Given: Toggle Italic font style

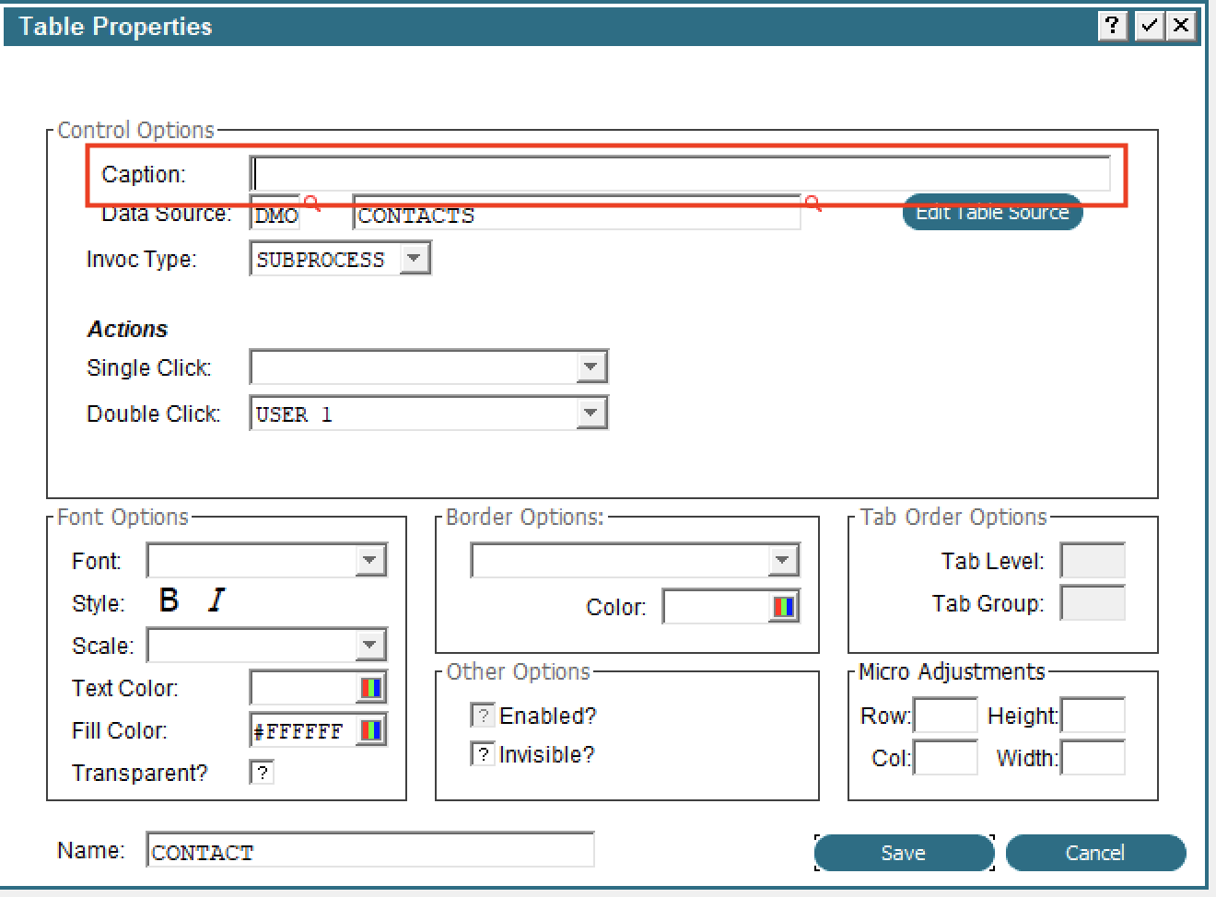Looking at the screenshot, I should click(216, 600).
